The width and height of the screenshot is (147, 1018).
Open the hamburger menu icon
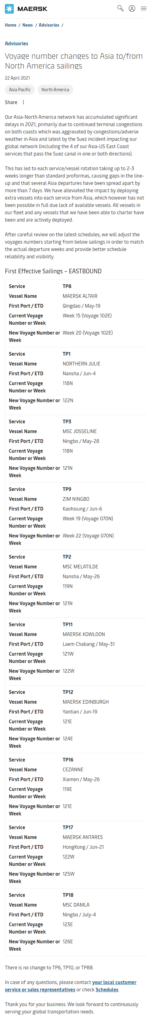point(143,8)
